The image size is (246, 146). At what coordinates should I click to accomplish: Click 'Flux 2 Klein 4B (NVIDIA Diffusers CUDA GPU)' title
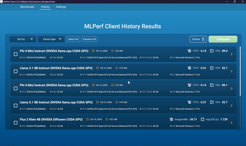(51, 119)
